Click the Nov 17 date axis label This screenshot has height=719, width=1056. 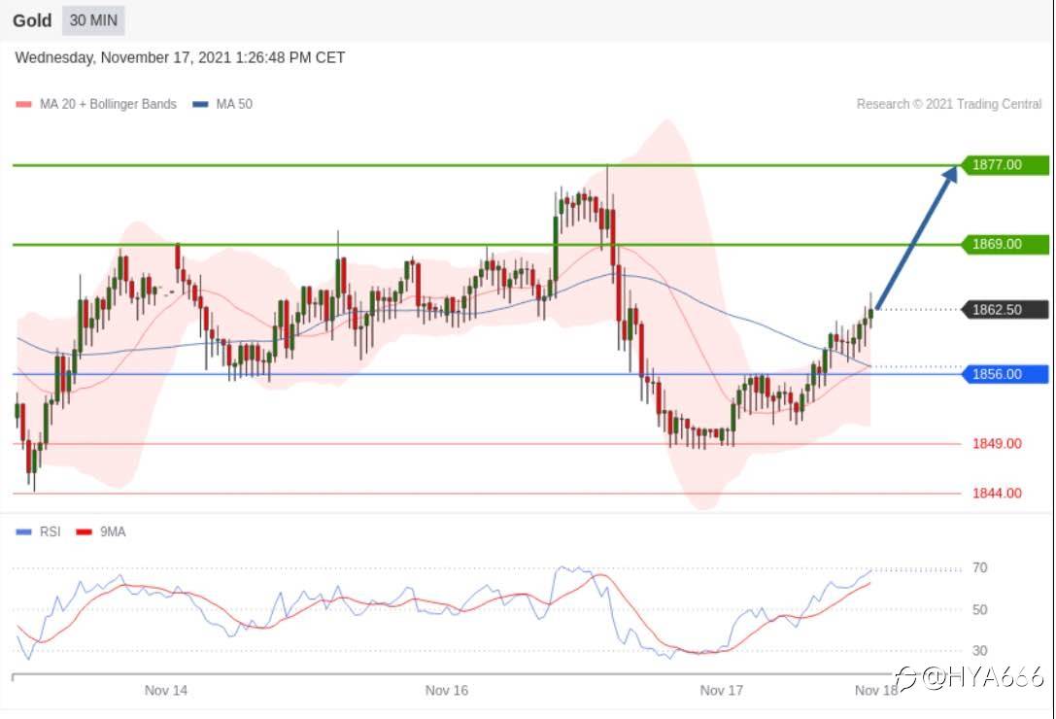point(721,690)
